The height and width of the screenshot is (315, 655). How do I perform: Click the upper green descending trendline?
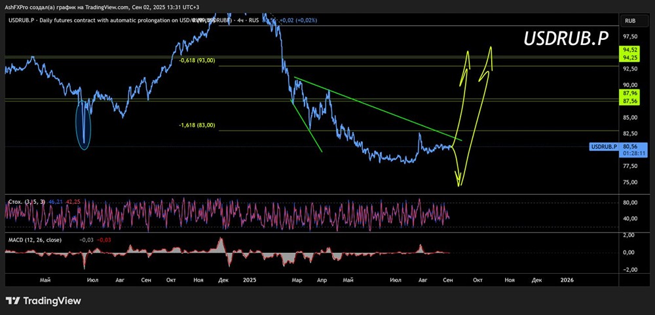378,108
